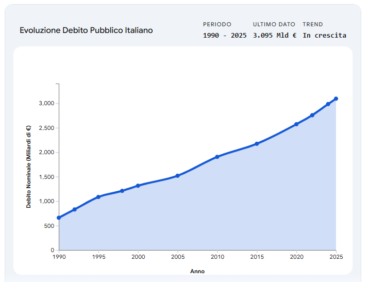Click the 2010 data point on the line
The image size is (369, 282).
(x=217, y=157)
